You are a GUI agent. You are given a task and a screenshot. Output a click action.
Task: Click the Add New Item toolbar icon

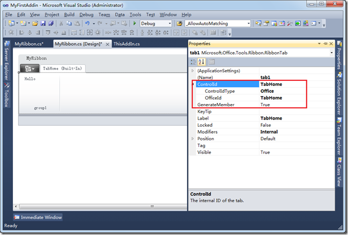tap(23, 23)
